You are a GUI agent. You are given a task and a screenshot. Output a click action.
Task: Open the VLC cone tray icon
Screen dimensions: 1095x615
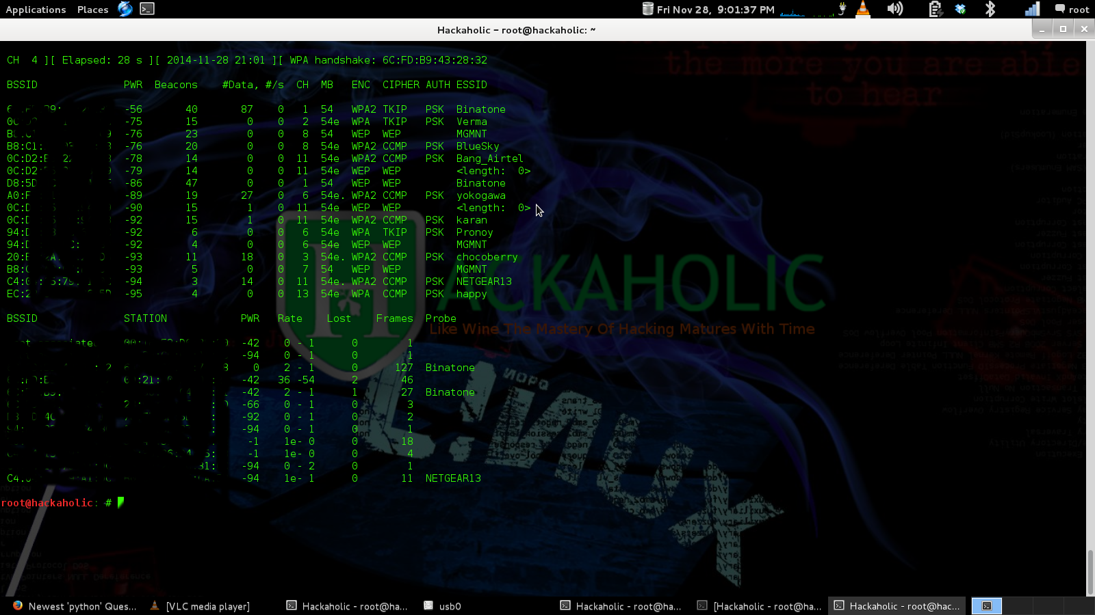(863, 9)
